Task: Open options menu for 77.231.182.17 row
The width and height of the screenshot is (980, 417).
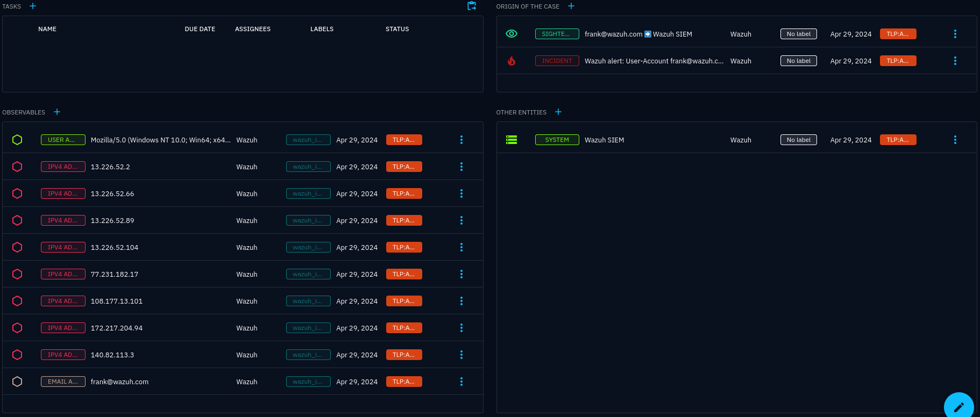Action: [461, 274]
